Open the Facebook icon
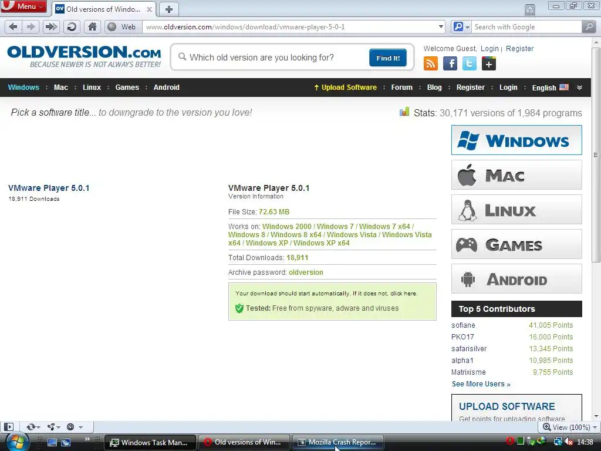This screenshot has height=451, width=601. coord(450,63)
